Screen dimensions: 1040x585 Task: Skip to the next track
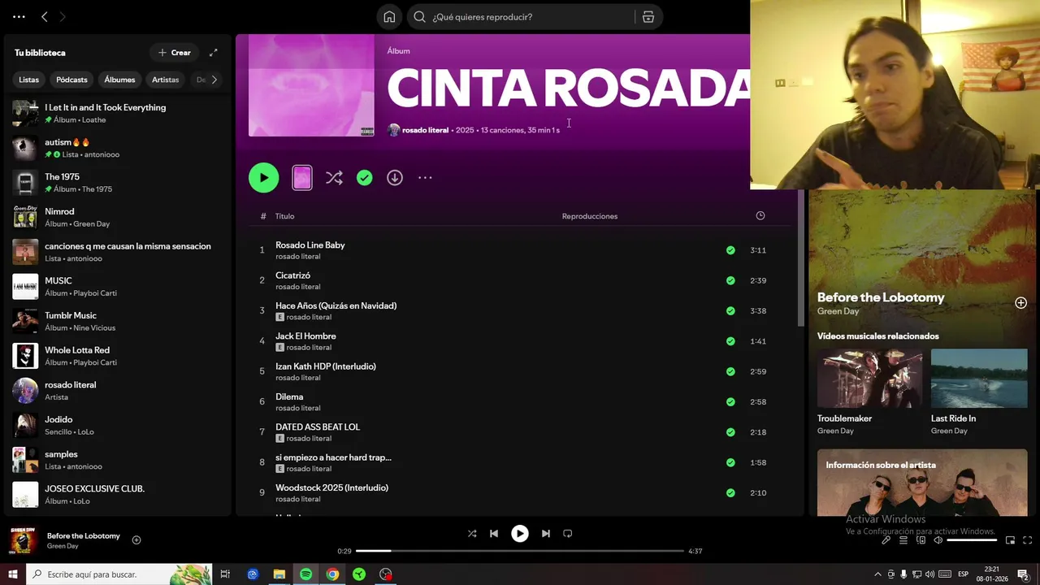pos(546,534)
